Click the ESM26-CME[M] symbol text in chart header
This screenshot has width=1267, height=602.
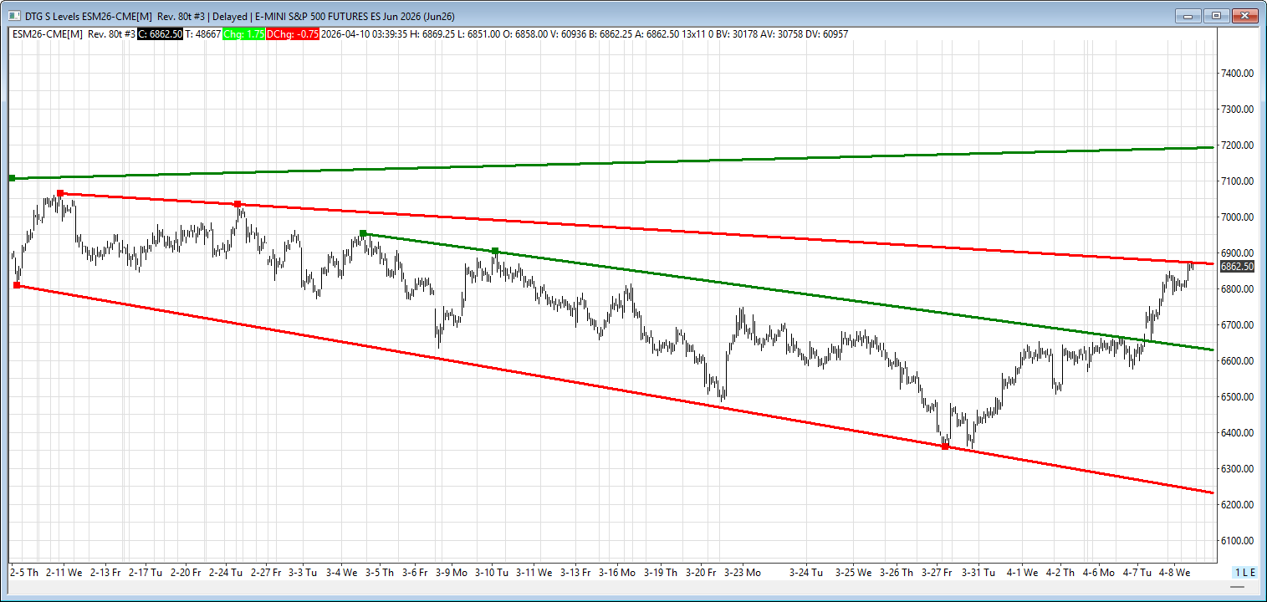pos(47,34)
